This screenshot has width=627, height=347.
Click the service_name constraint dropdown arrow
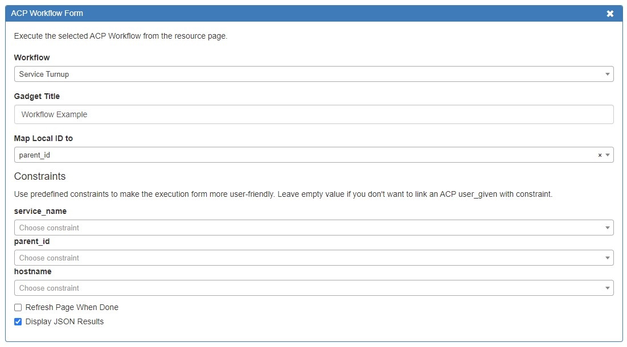pyautogui.click(x=608, y=228)
